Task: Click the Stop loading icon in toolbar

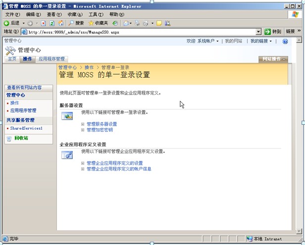Action: [44, 23]
